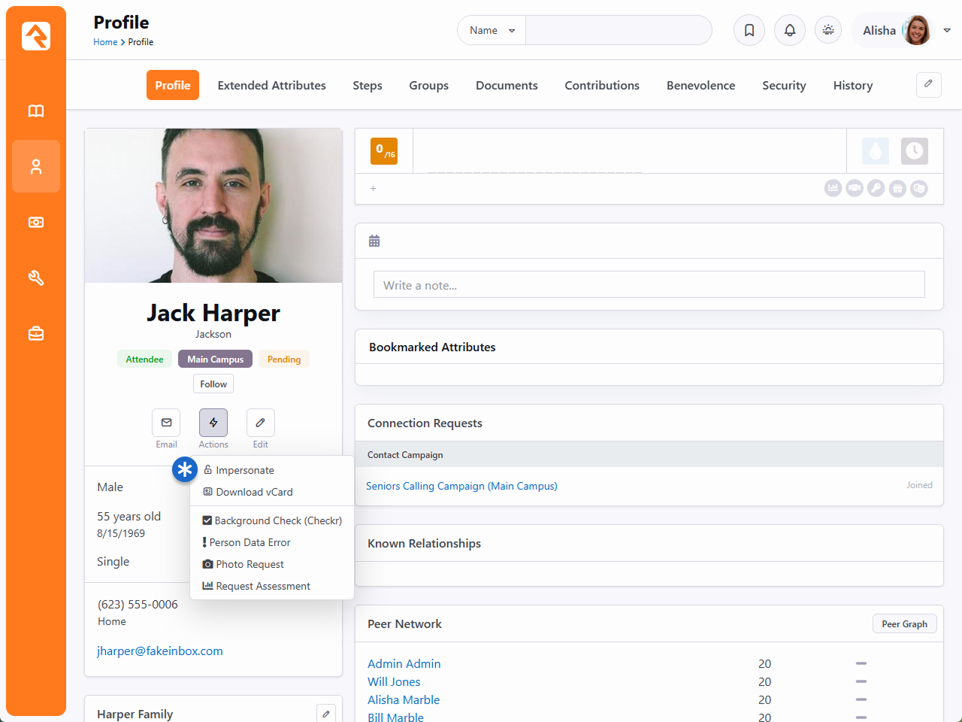Open the Finance icon in the sidebar
The image size is (962, 722).
click(36, 223)
